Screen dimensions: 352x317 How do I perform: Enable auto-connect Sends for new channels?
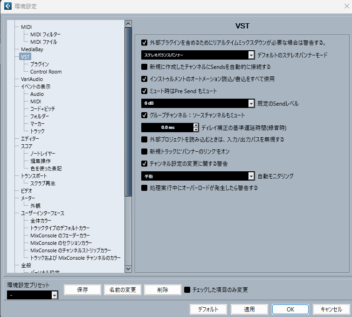145,67
